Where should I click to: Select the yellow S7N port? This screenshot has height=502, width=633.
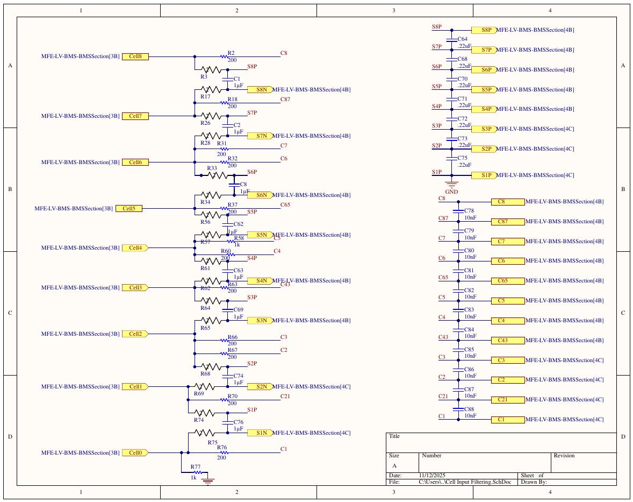[261, 136]
